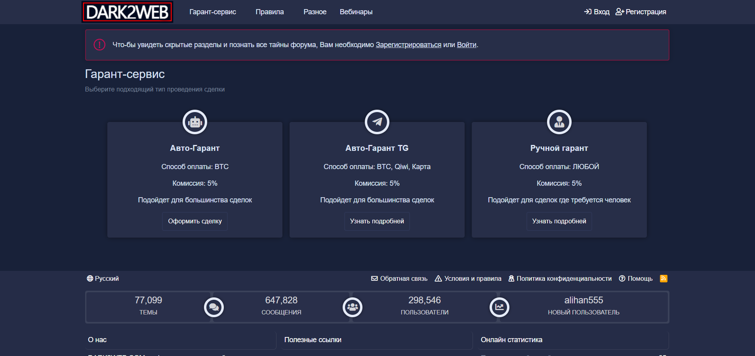755x356 pixels.
Task: Click Оформить сделку button
Action: point(195,221)
